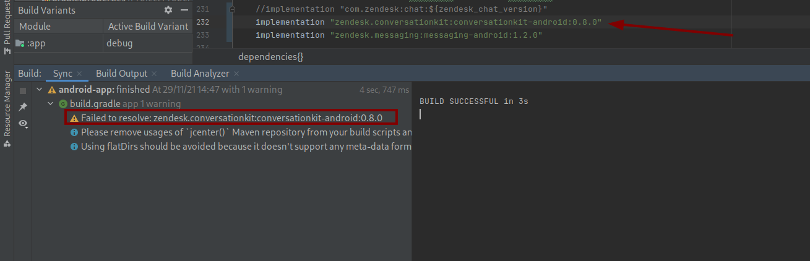Open the Build Analyzer tab
Image resolution: width=810 pixels, height=261 pixels.
[200, 74]
